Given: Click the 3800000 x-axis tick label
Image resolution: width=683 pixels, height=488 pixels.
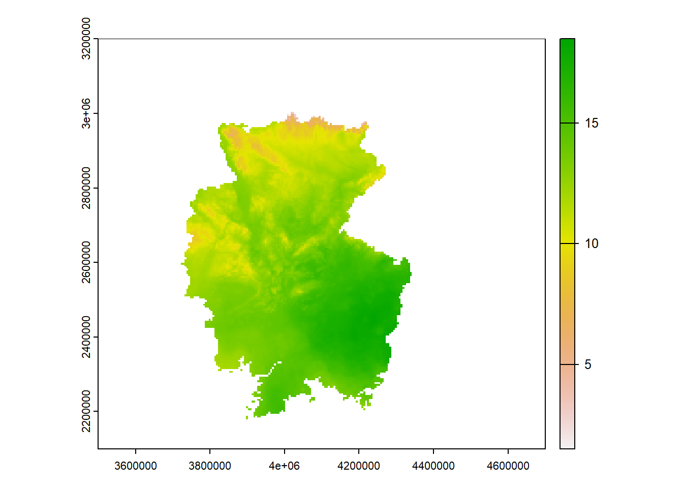Looking at the screenshot, I should point(210,466).
